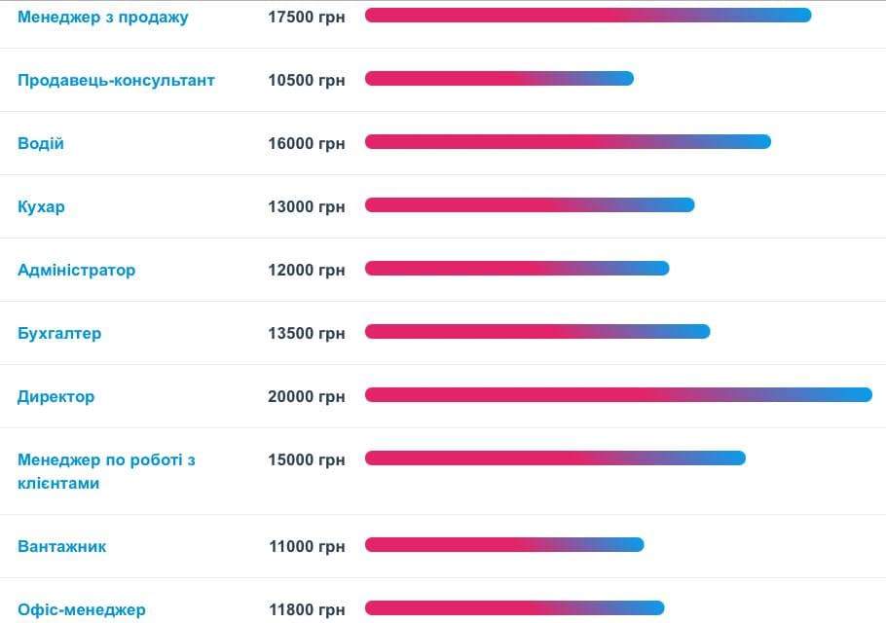Go to the Адміністратор link

[77, 270]
